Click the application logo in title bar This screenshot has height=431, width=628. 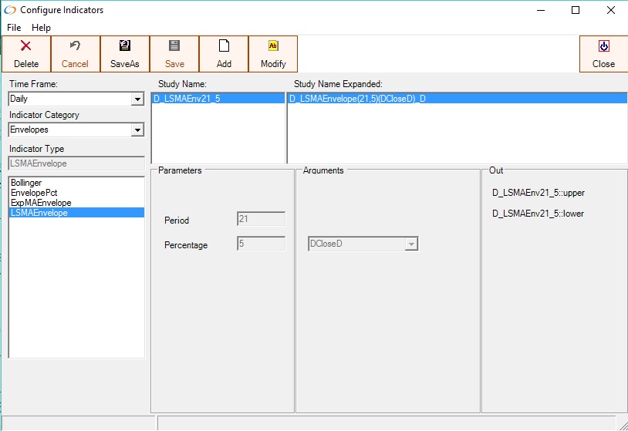coord(10,10)
